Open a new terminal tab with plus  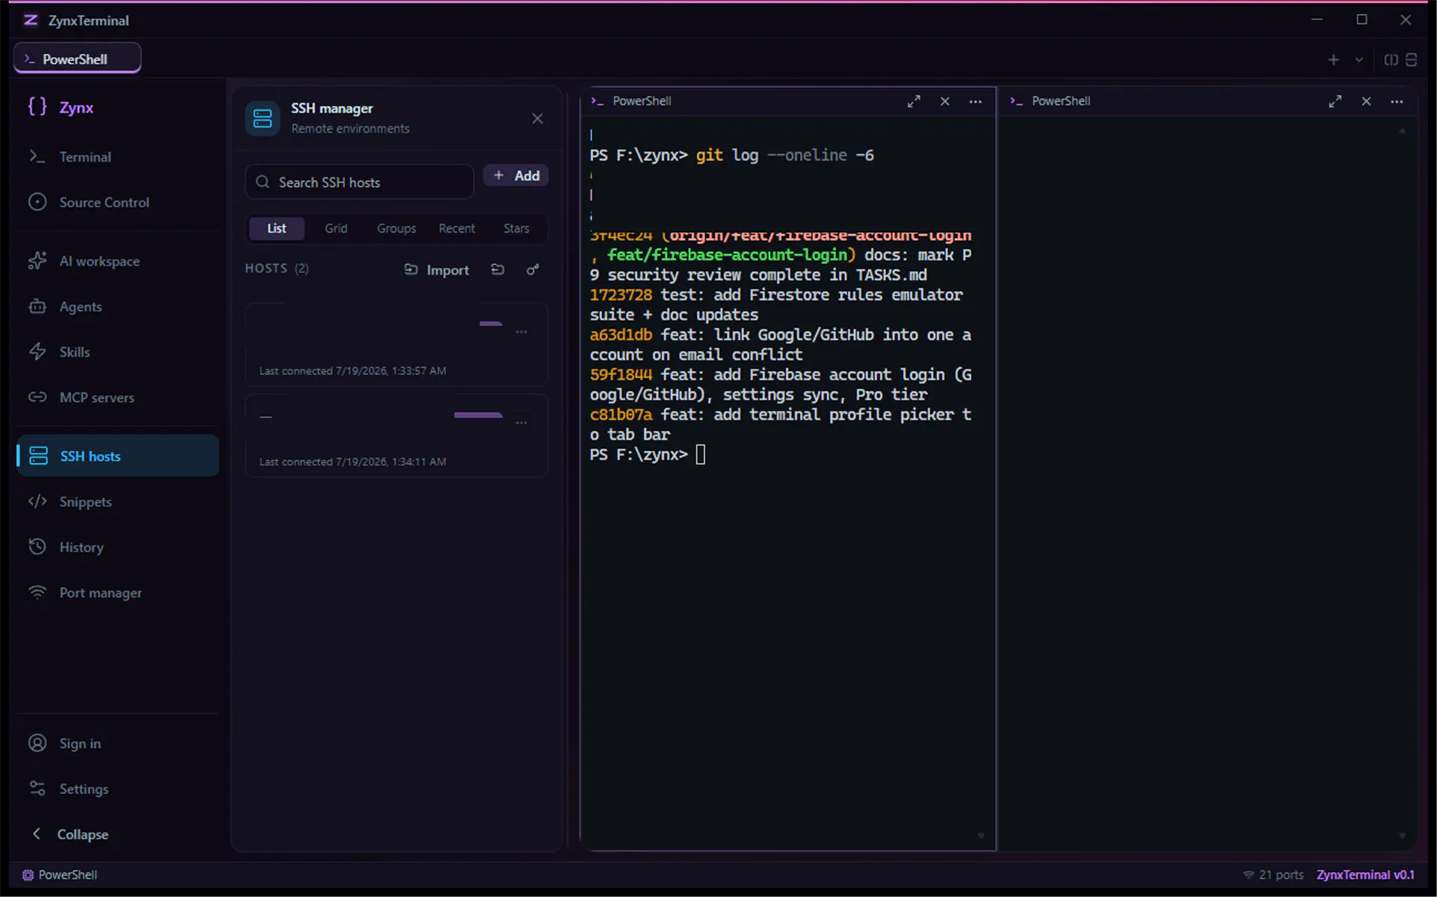(1334, 60)
